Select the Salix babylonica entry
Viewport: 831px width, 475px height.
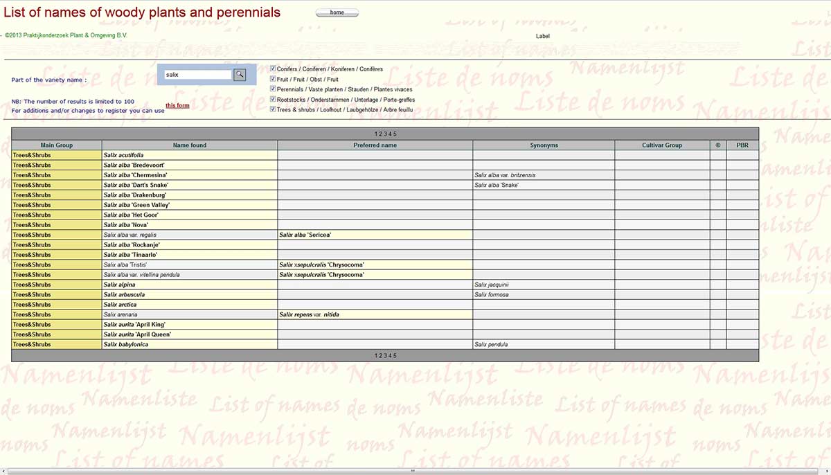126,345
